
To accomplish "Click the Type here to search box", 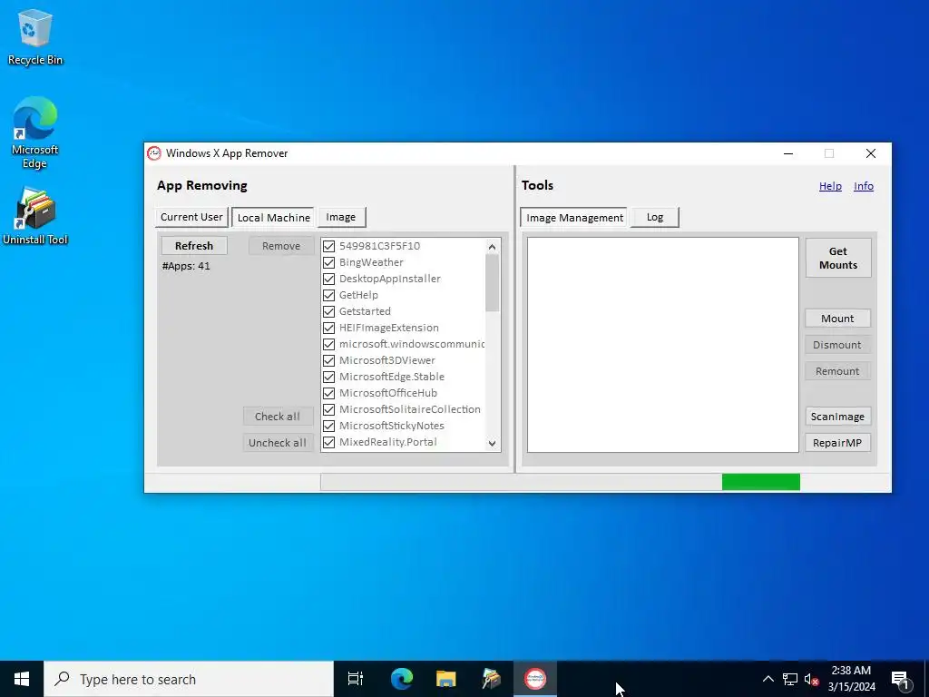I will 189,679.
